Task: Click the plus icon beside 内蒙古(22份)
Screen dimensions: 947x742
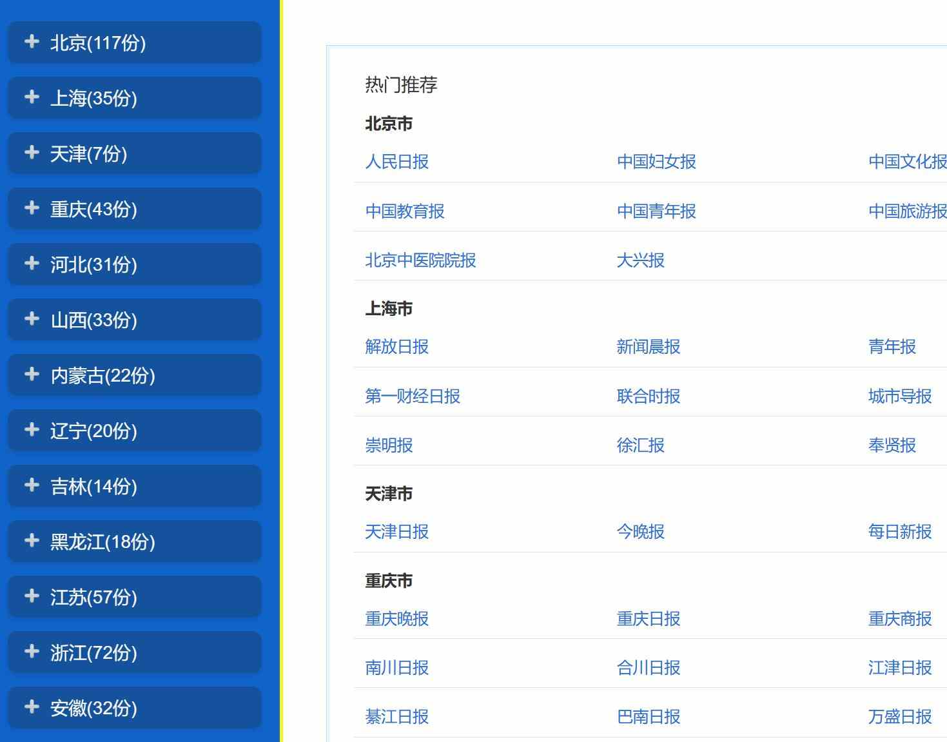Action: (x=32, y=375)
